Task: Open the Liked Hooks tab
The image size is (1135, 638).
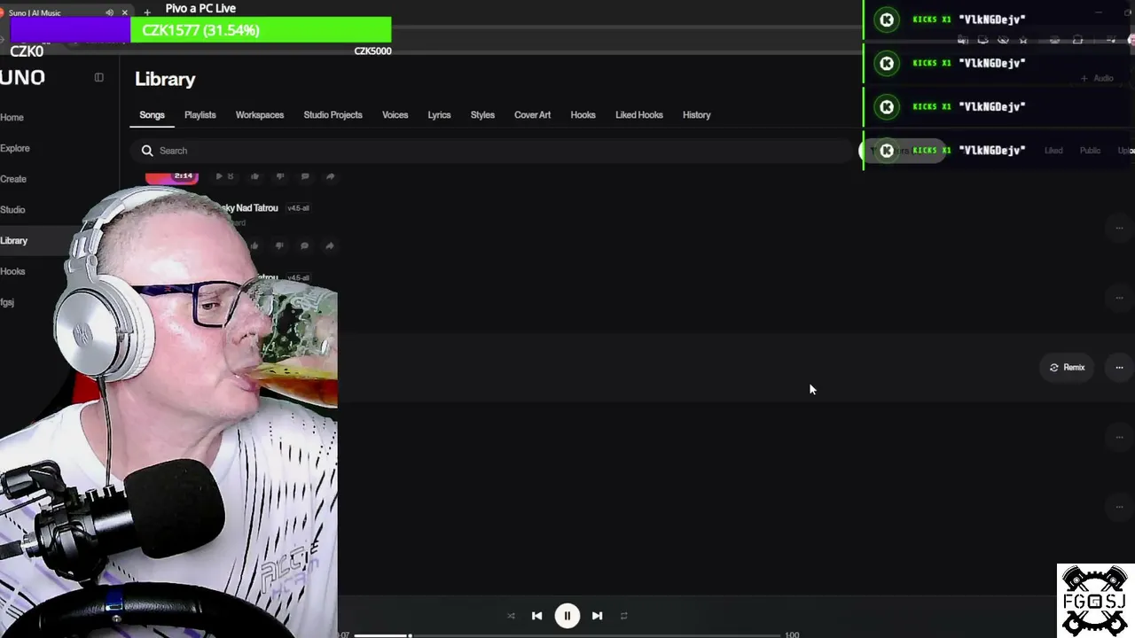Action: 639,115
